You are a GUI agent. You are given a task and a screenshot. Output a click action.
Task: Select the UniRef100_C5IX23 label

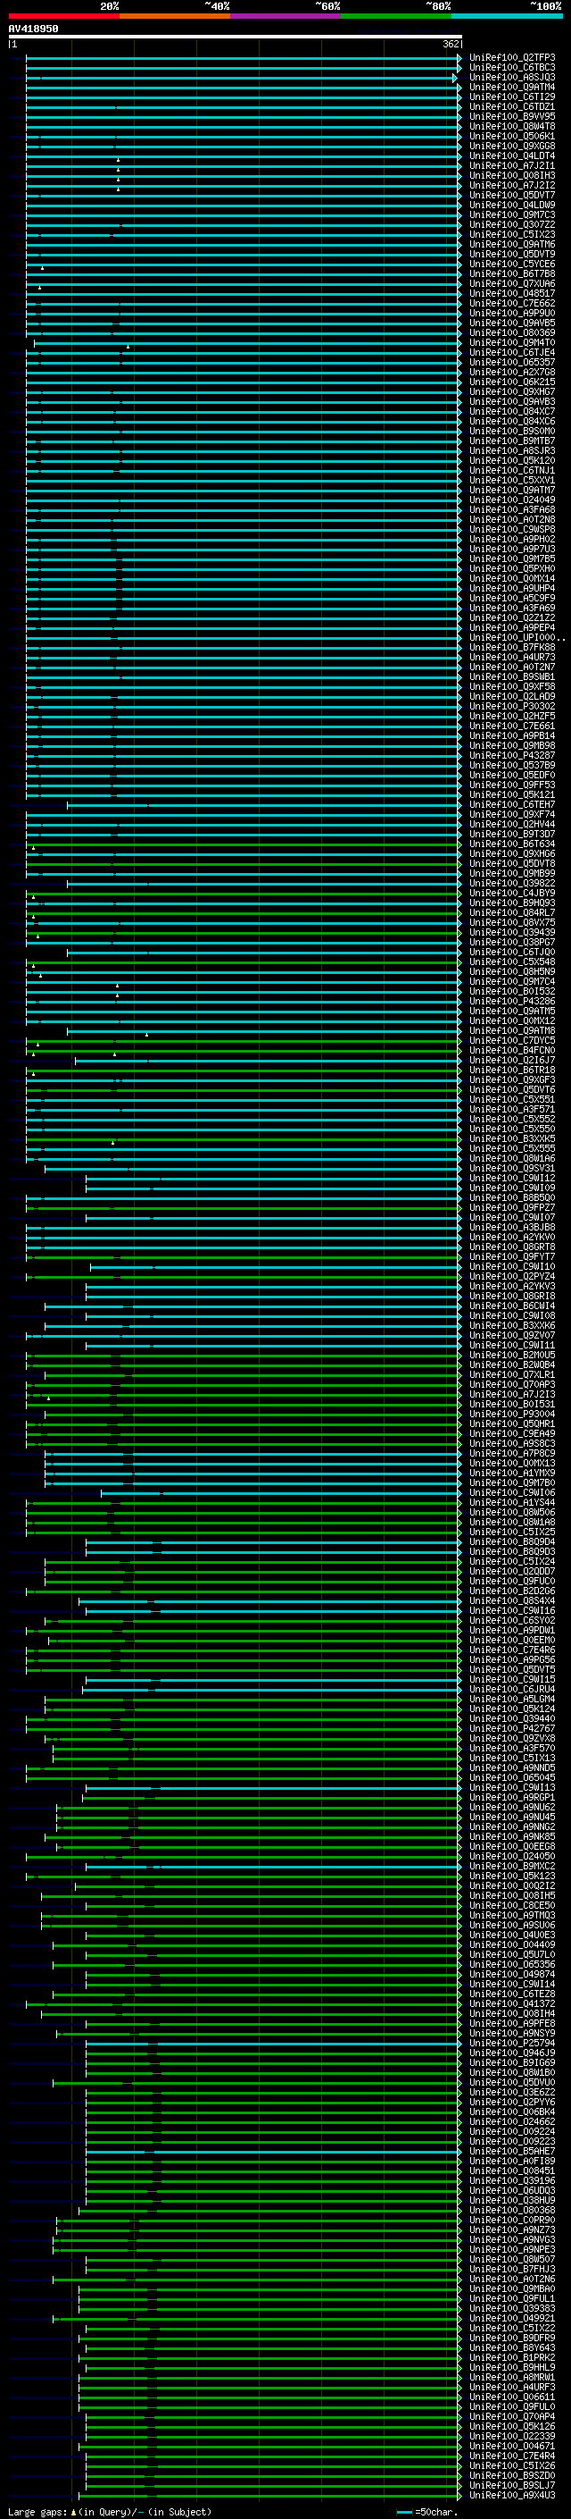[512, 235]
